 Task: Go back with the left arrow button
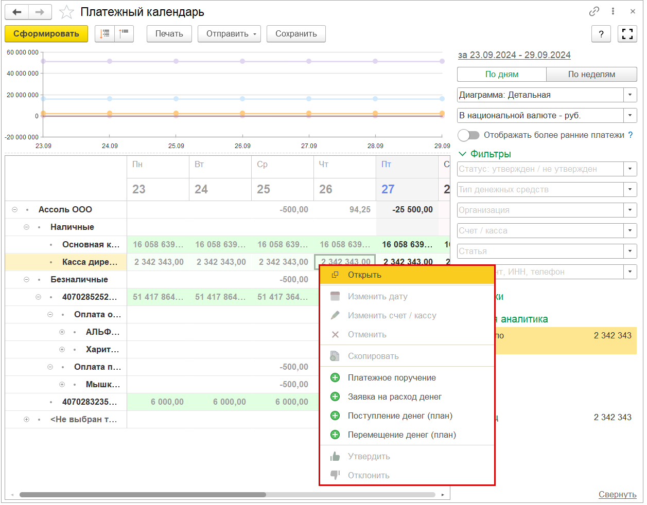(17, 12)
